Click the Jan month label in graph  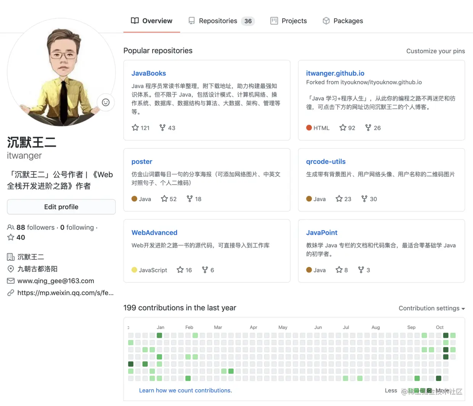click(x=161, y=327)
